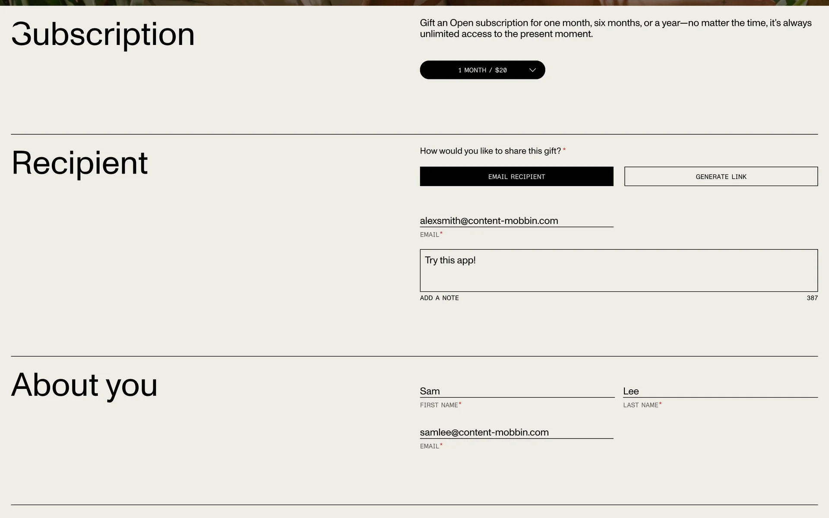Click the 387 character counter
Screen dimensions: 829x518
(x=812, y=298)
